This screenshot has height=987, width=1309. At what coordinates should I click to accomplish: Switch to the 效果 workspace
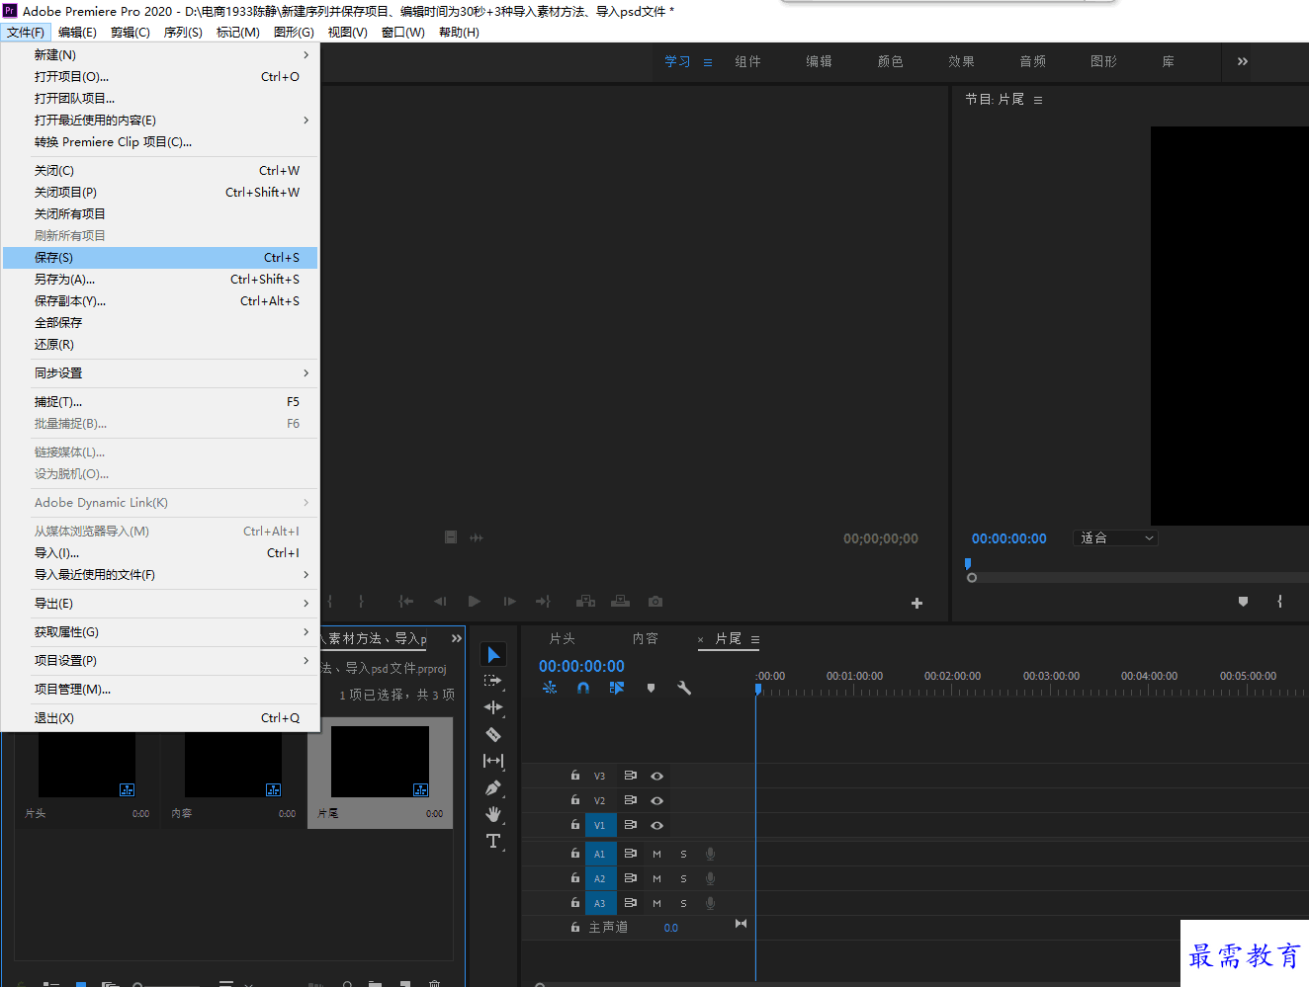[x=961, y=61]
